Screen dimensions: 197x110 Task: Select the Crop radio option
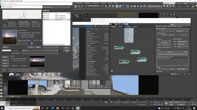tap(163, 41)
